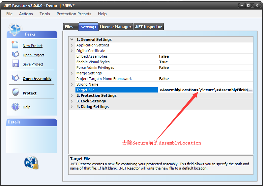Click the Help question mark icon
The image size is (263, 186).
pos(15,107)
